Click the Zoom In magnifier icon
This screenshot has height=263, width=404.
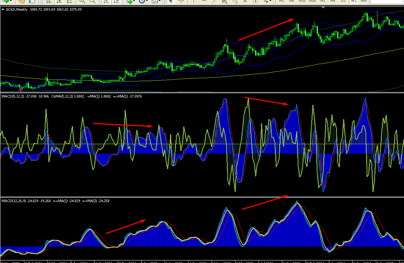82,1
